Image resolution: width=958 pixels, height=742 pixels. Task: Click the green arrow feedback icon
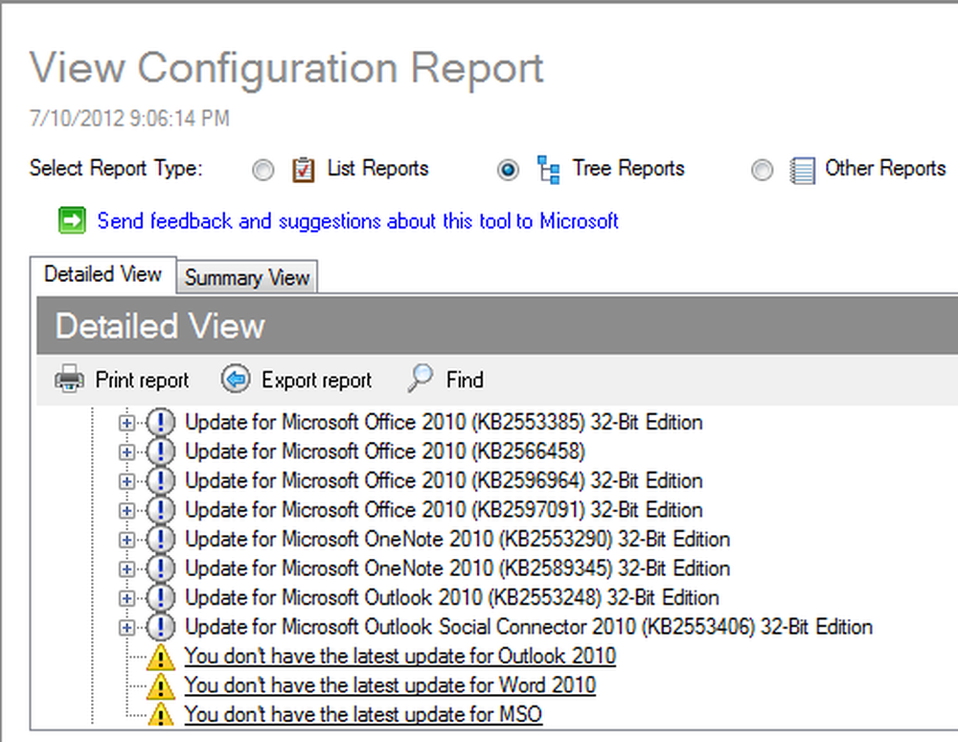tap(72, 220)
